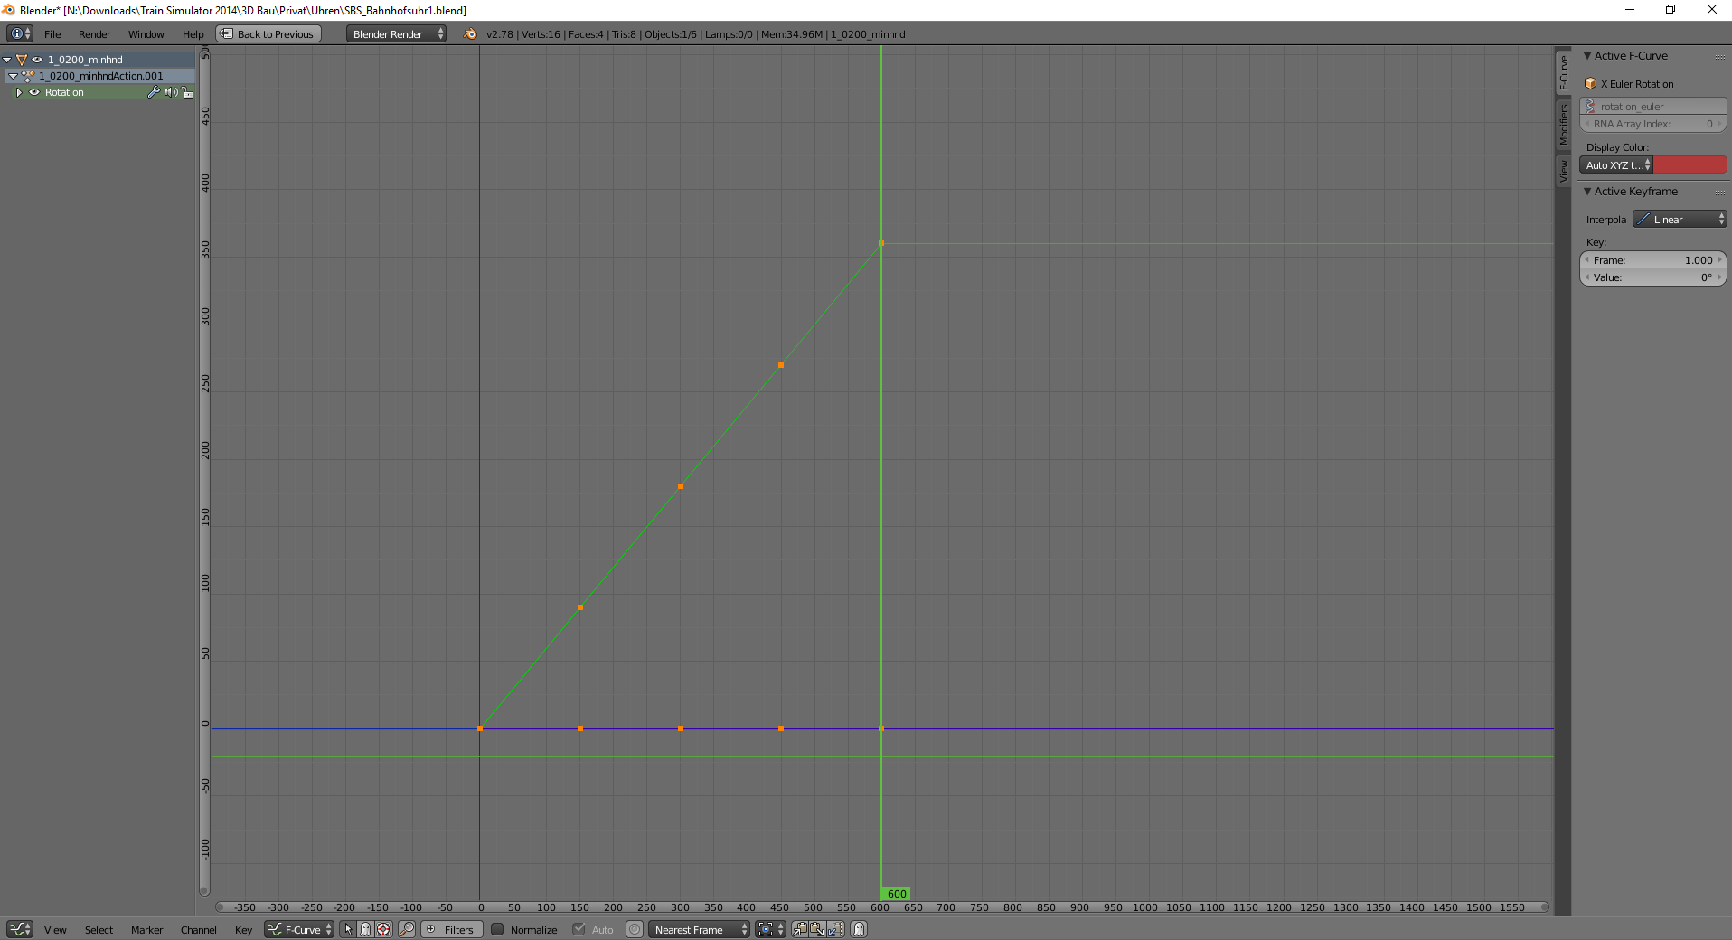This screenshot has height=940, width=1732.
Task: Click the paste flipped keyframes icon
Action: (x=835, y=929)
